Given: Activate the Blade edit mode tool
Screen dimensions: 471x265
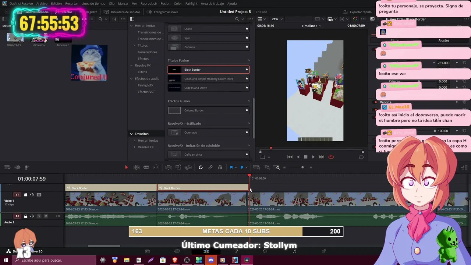Looking at the screenshot, I should point(146,167).
